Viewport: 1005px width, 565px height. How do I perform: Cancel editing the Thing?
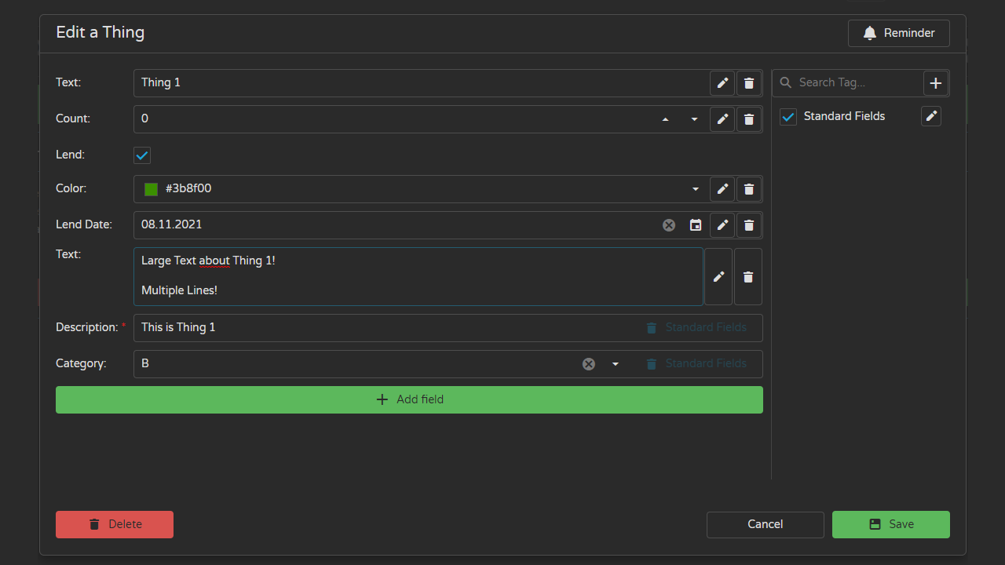pyautogui.click(x=766, y=524)
